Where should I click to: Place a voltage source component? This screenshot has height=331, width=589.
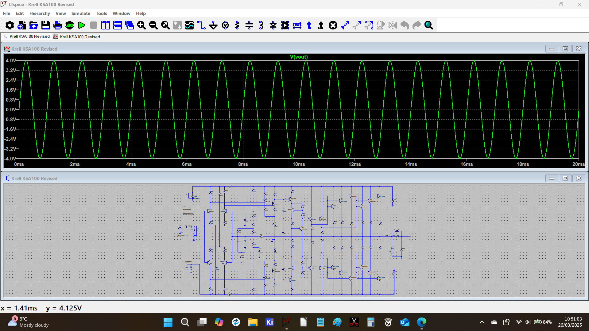click(x=225, y=25)
